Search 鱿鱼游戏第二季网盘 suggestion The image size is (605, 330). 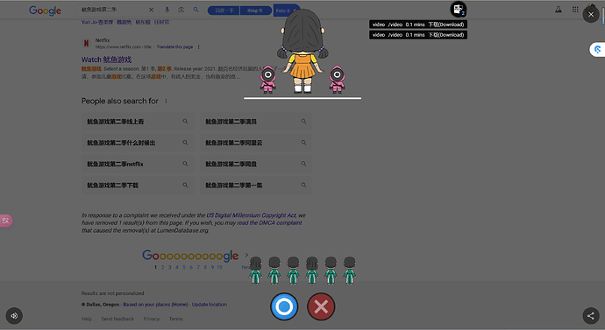(x=256, y=164)
